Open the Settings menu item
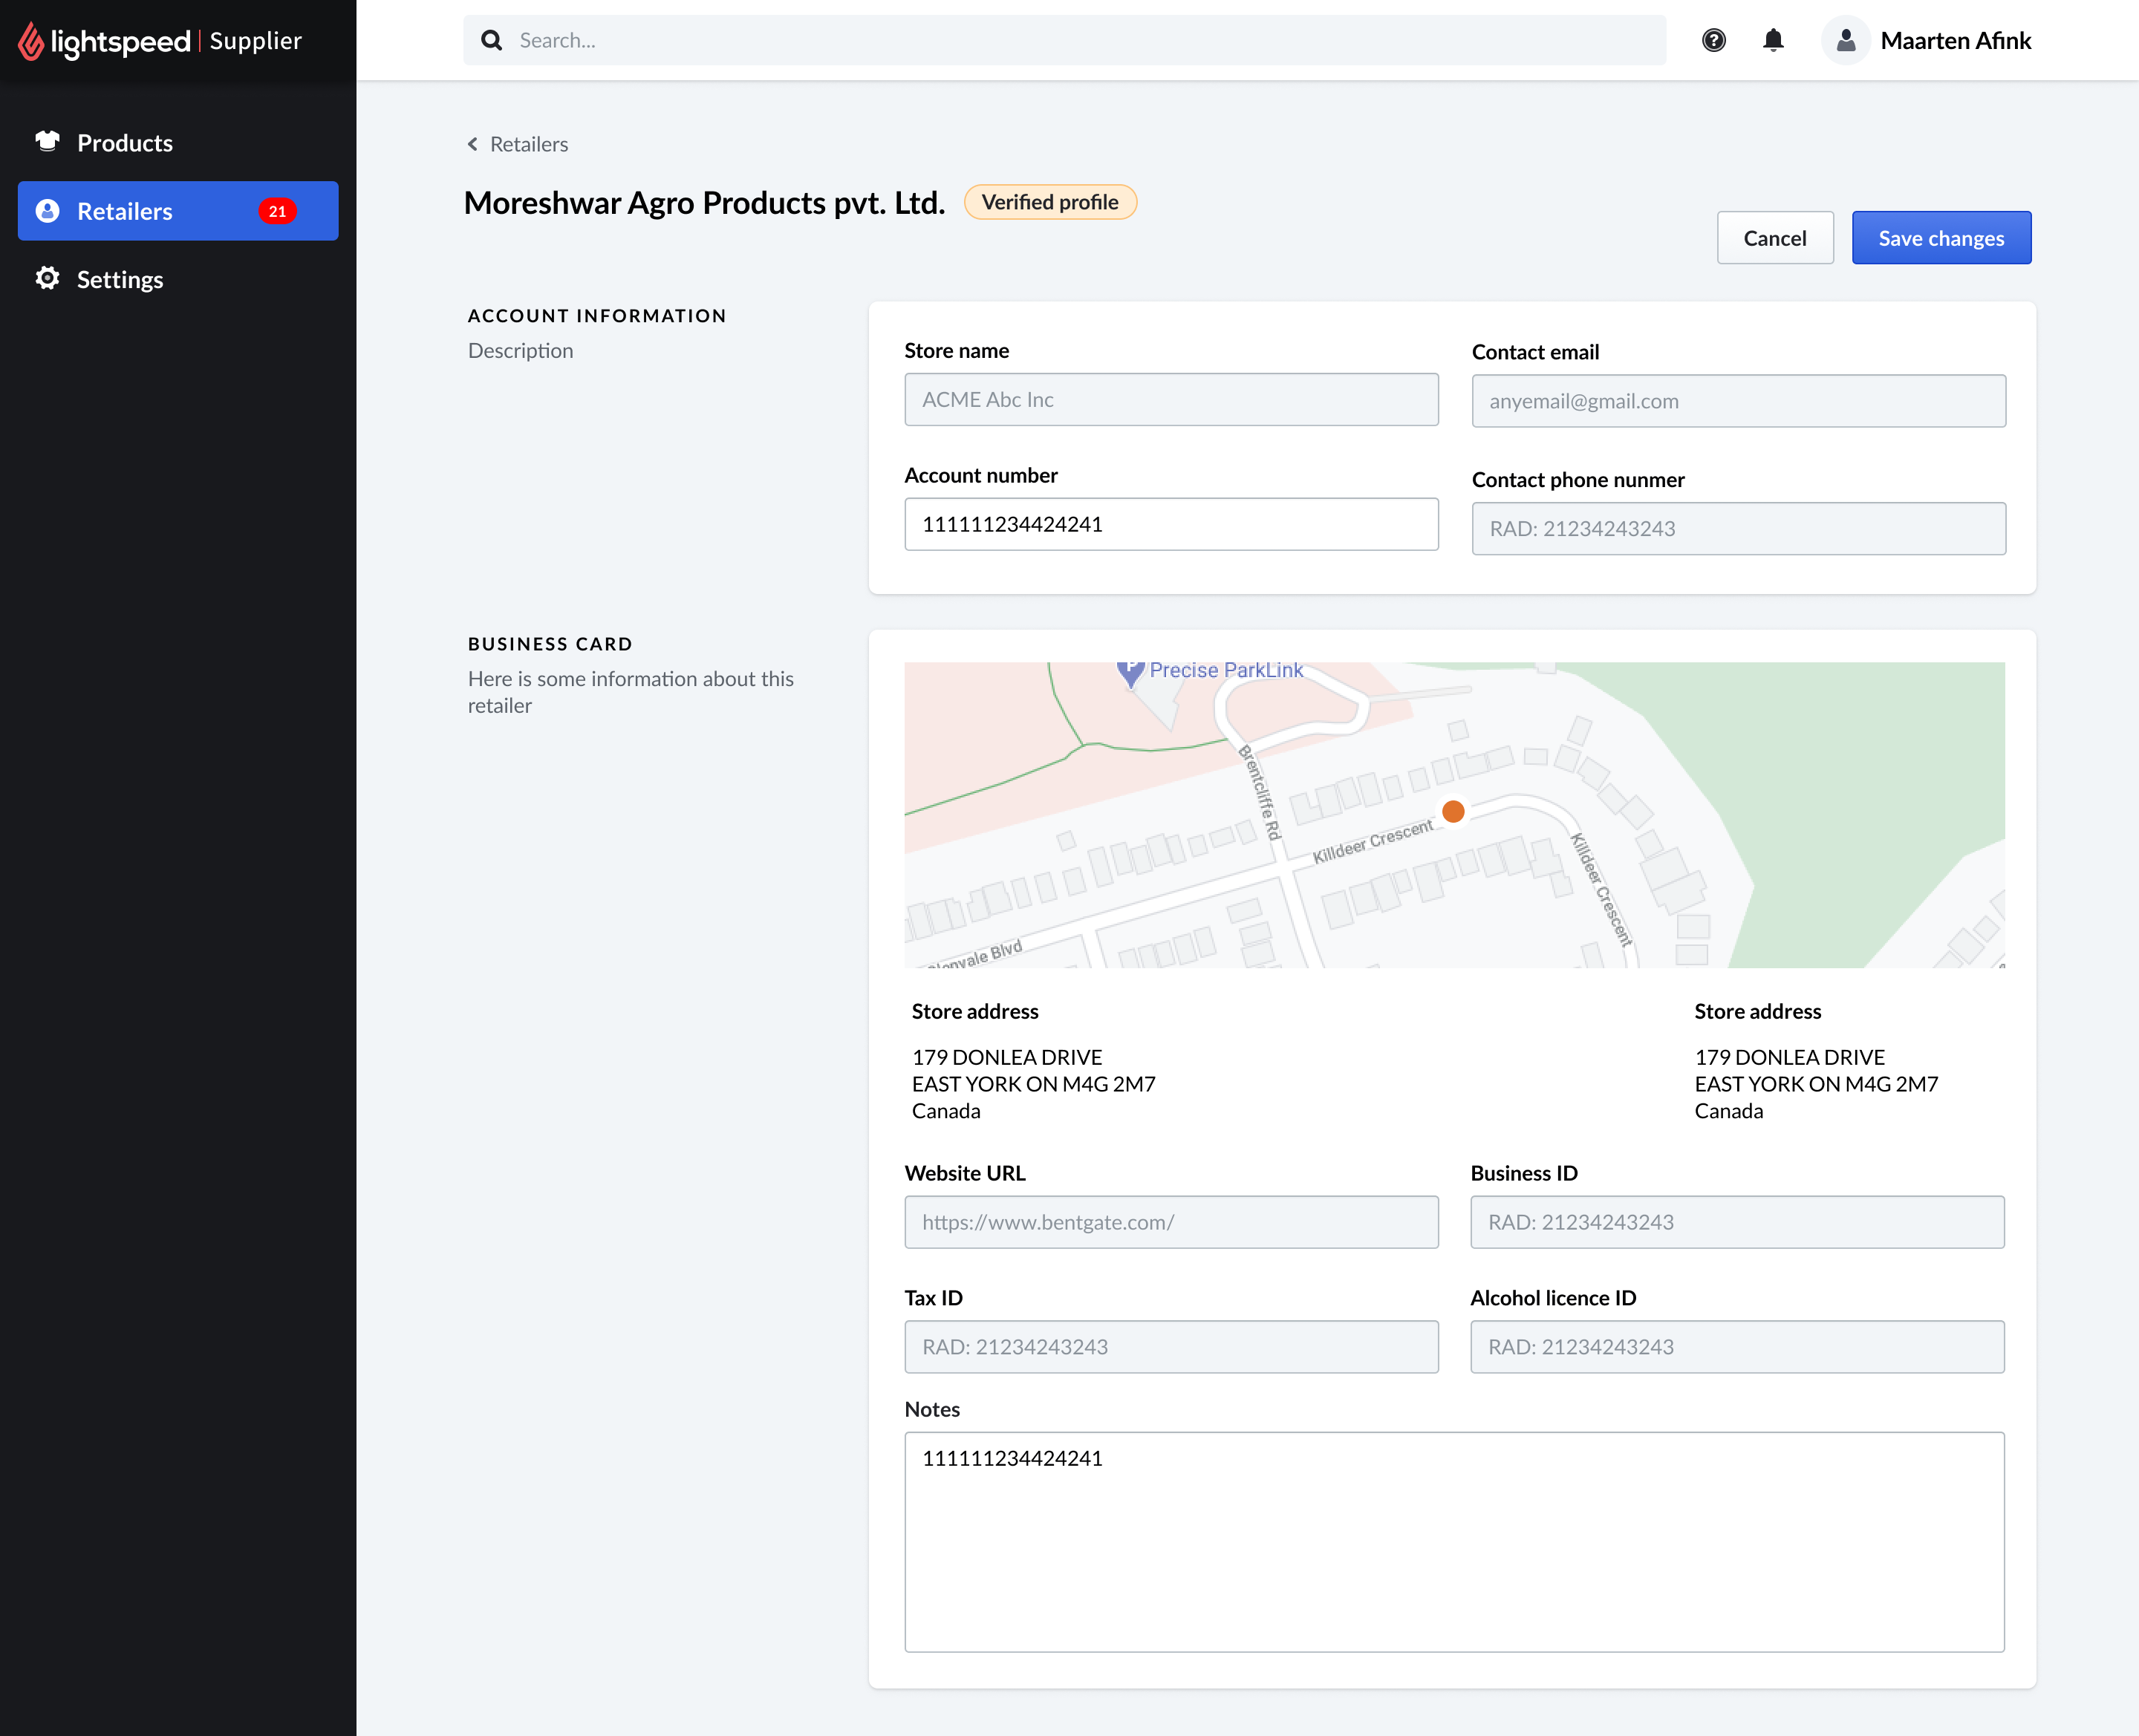This screenshot has height=1736, width=2139. (178, 279)
